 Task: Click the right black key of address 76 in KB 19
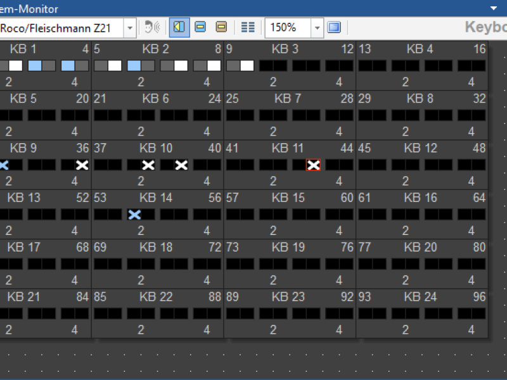[x=346, y=263]
